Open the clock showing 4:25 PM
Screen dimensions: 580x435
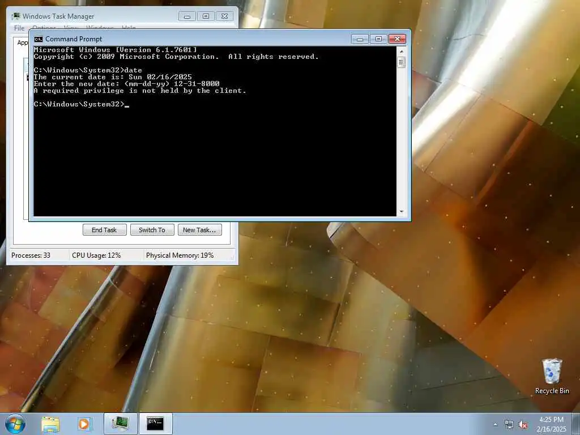tap(551, 424)
